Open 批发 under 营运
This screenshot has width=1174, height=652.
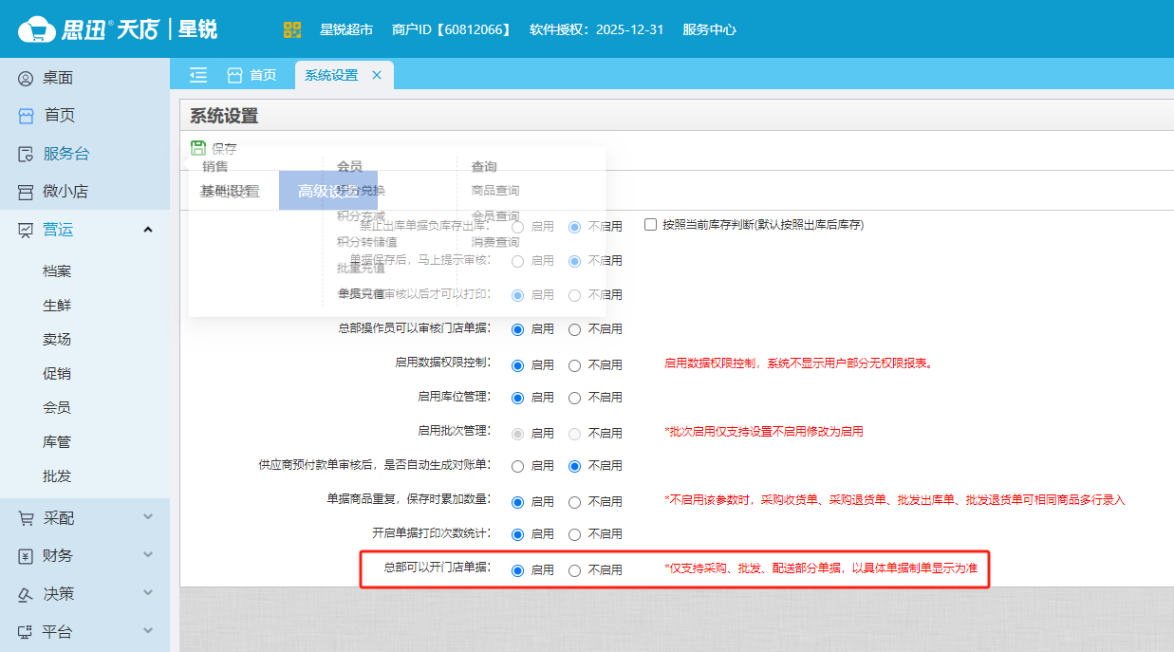57,476
